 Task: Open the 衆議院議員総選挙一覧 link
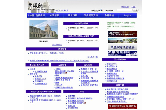(x=115, y=78)
